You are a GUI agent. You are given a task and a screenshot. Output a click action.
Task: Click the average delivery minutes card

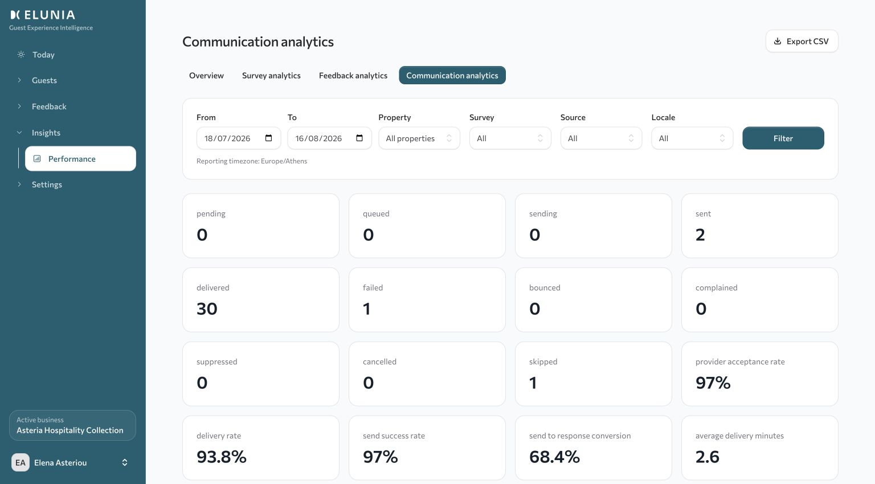point(760,448)
